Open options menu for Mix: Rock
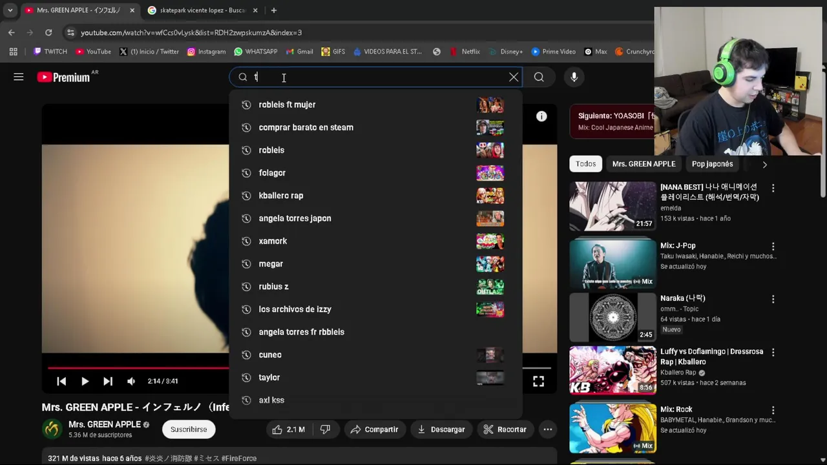The image size is (827, 465). [773, 410]
